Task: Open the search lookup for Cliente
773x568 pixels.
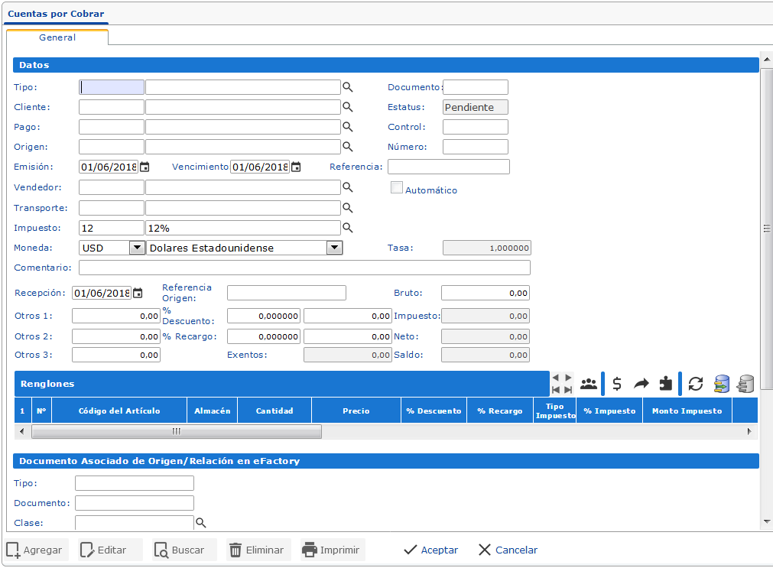Action: 347,107
